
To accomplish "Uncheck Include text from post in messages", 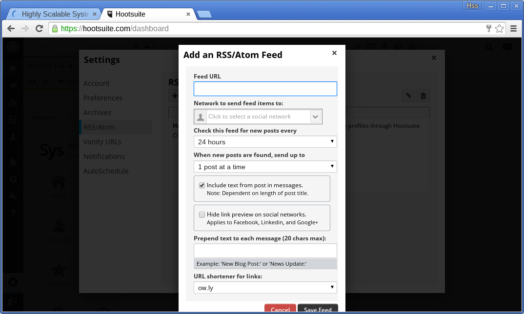I will 202,185.
